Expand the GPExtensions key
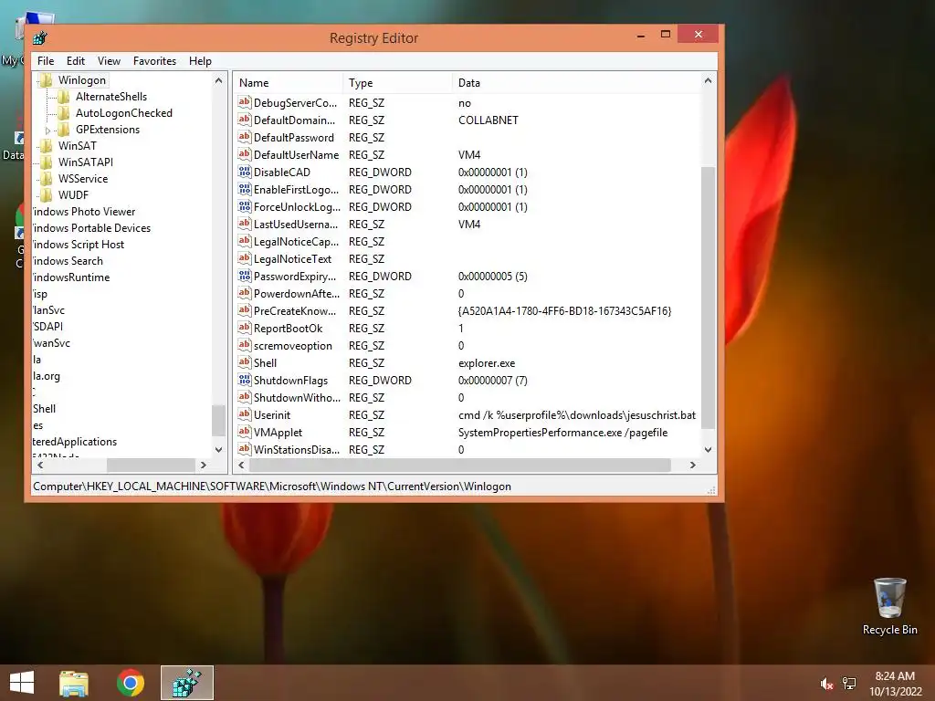The width and height of the screenshot is (935, 701). 47,130
